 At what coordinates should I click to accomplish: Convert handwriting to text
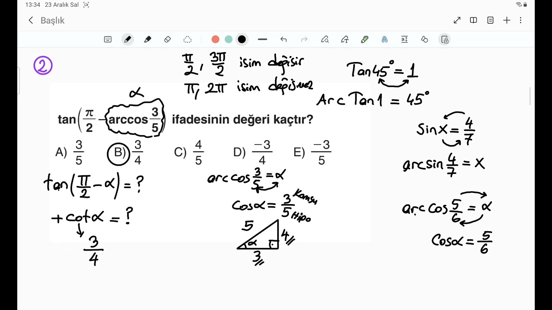pyautogui.click(x=345, y=40)
